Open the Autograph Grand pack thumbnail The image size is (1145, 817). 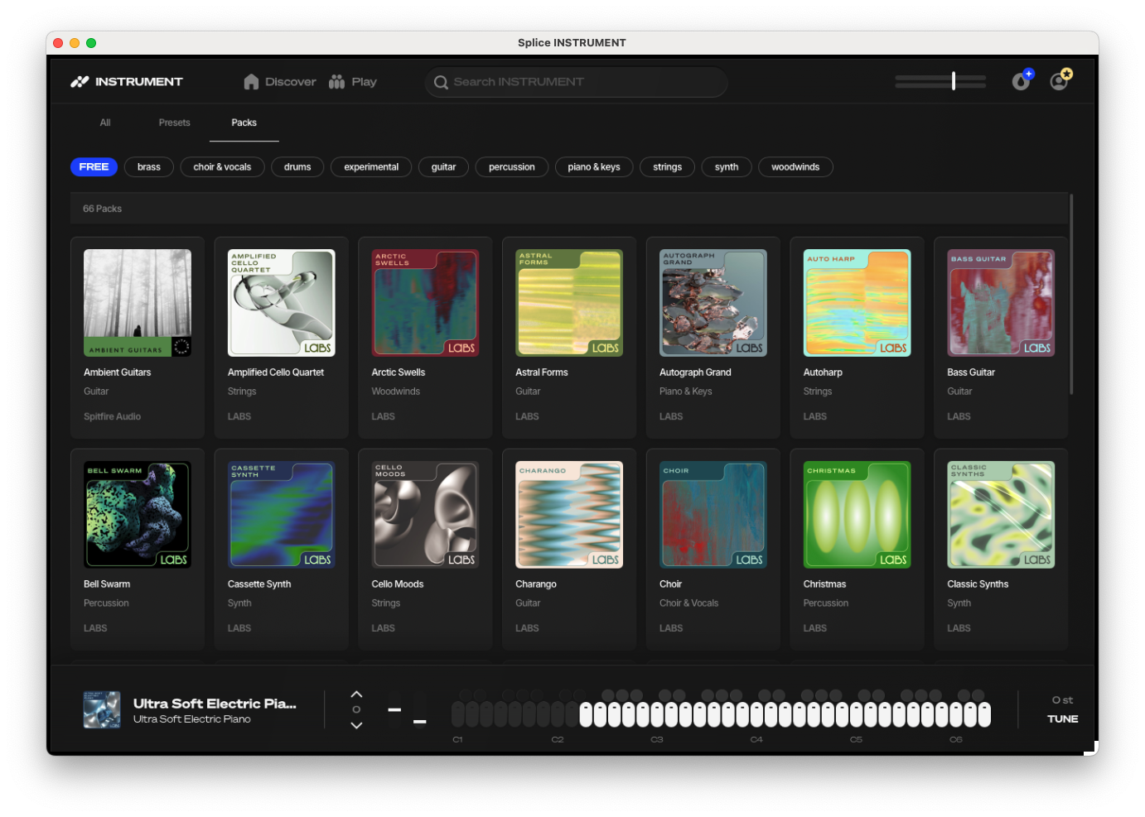(x=713, y=303)
